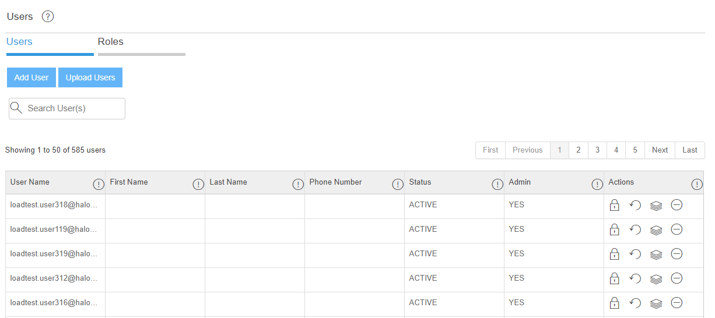
Task: Click the info icon in Status column header
Action: [497, 185]
